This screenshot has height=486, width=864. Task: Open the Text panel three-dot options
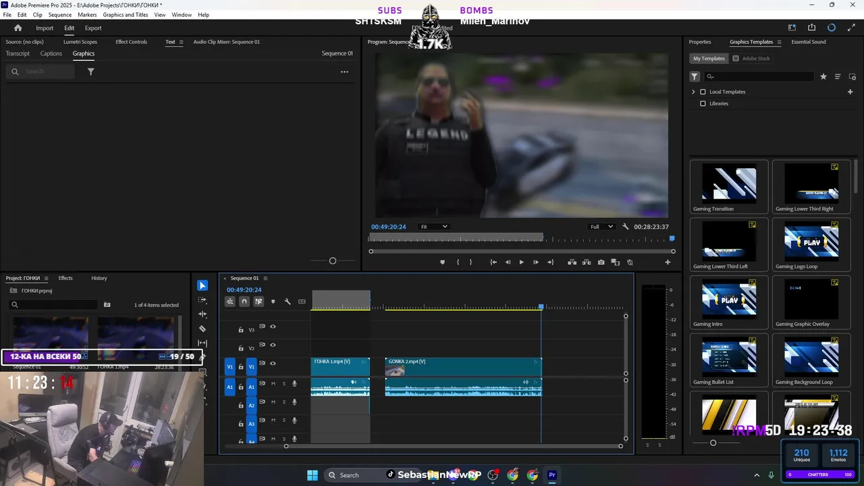344,72
